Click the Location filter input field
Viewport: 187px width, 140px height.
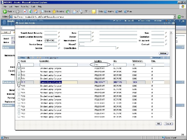coord(101,65)
